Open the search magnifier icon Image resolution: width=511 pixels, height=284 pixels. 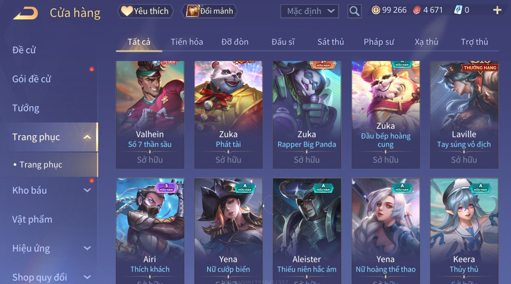(354, 11)
